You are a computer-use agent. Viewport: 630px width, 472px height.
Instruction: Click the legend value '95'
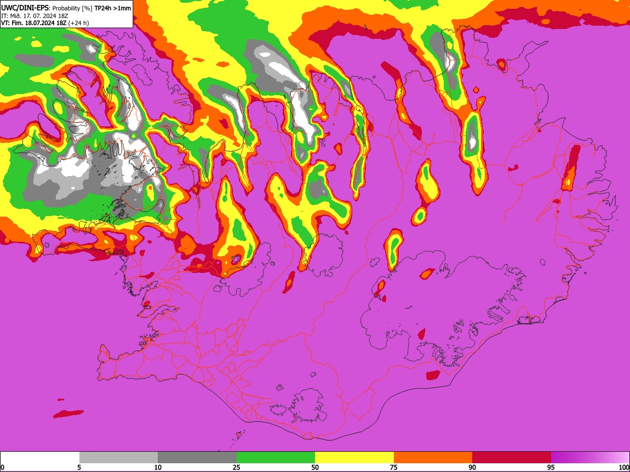[x=551, y=467]
